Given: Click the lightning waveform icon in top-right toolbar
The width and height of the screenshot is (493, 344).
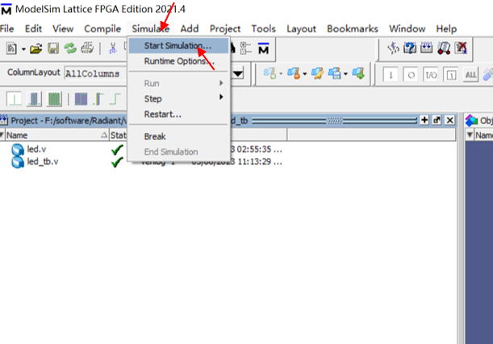Looking at the screenshot, I should tap(393, 48).
